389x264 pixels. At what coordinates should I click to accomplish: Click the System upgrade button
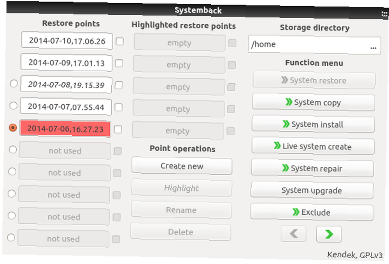tap(312, 190)
